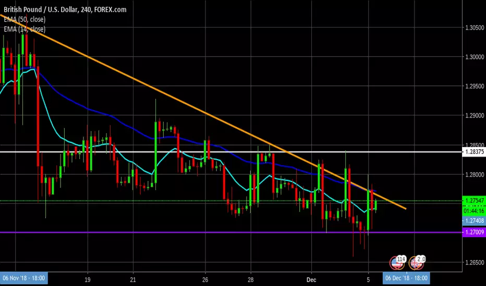Click the 06 Dec '18 18:00 date label

(x=406, y=278)
